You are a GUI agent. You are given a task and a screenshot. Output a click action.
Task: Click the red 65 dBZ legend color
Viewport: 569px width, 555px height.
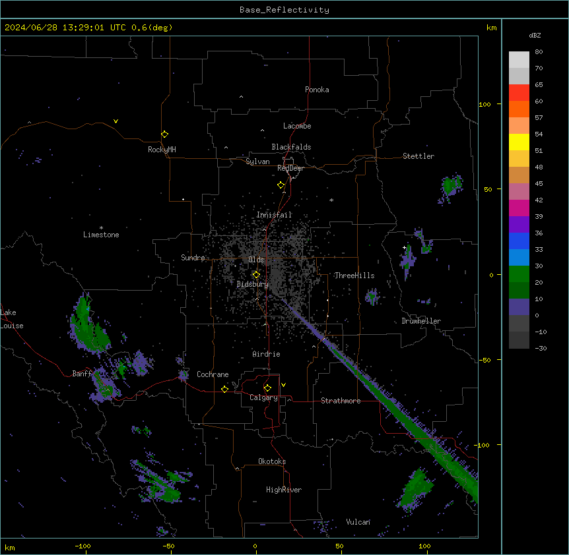[x=519, y=93]
